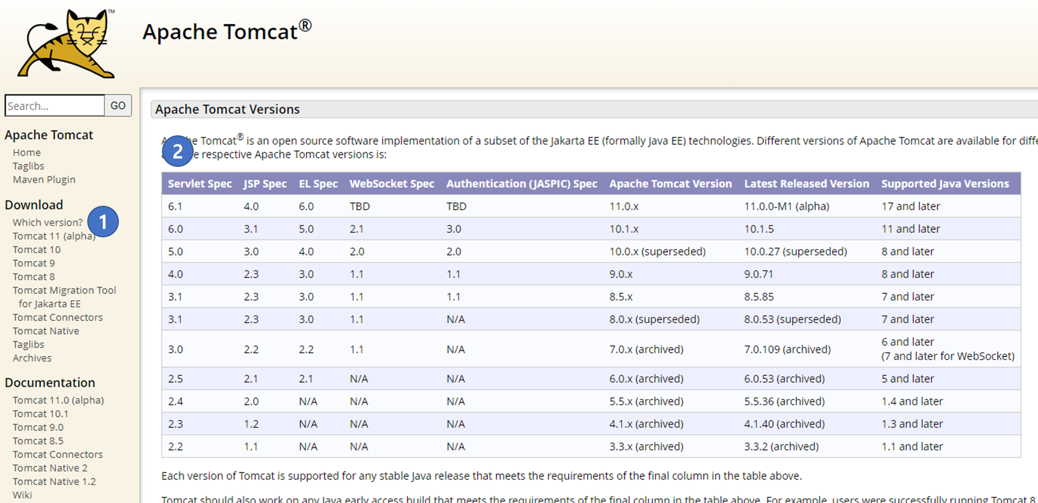
Task: Click the 'WebSocket Spec' column header
Action: pos(392,183)
